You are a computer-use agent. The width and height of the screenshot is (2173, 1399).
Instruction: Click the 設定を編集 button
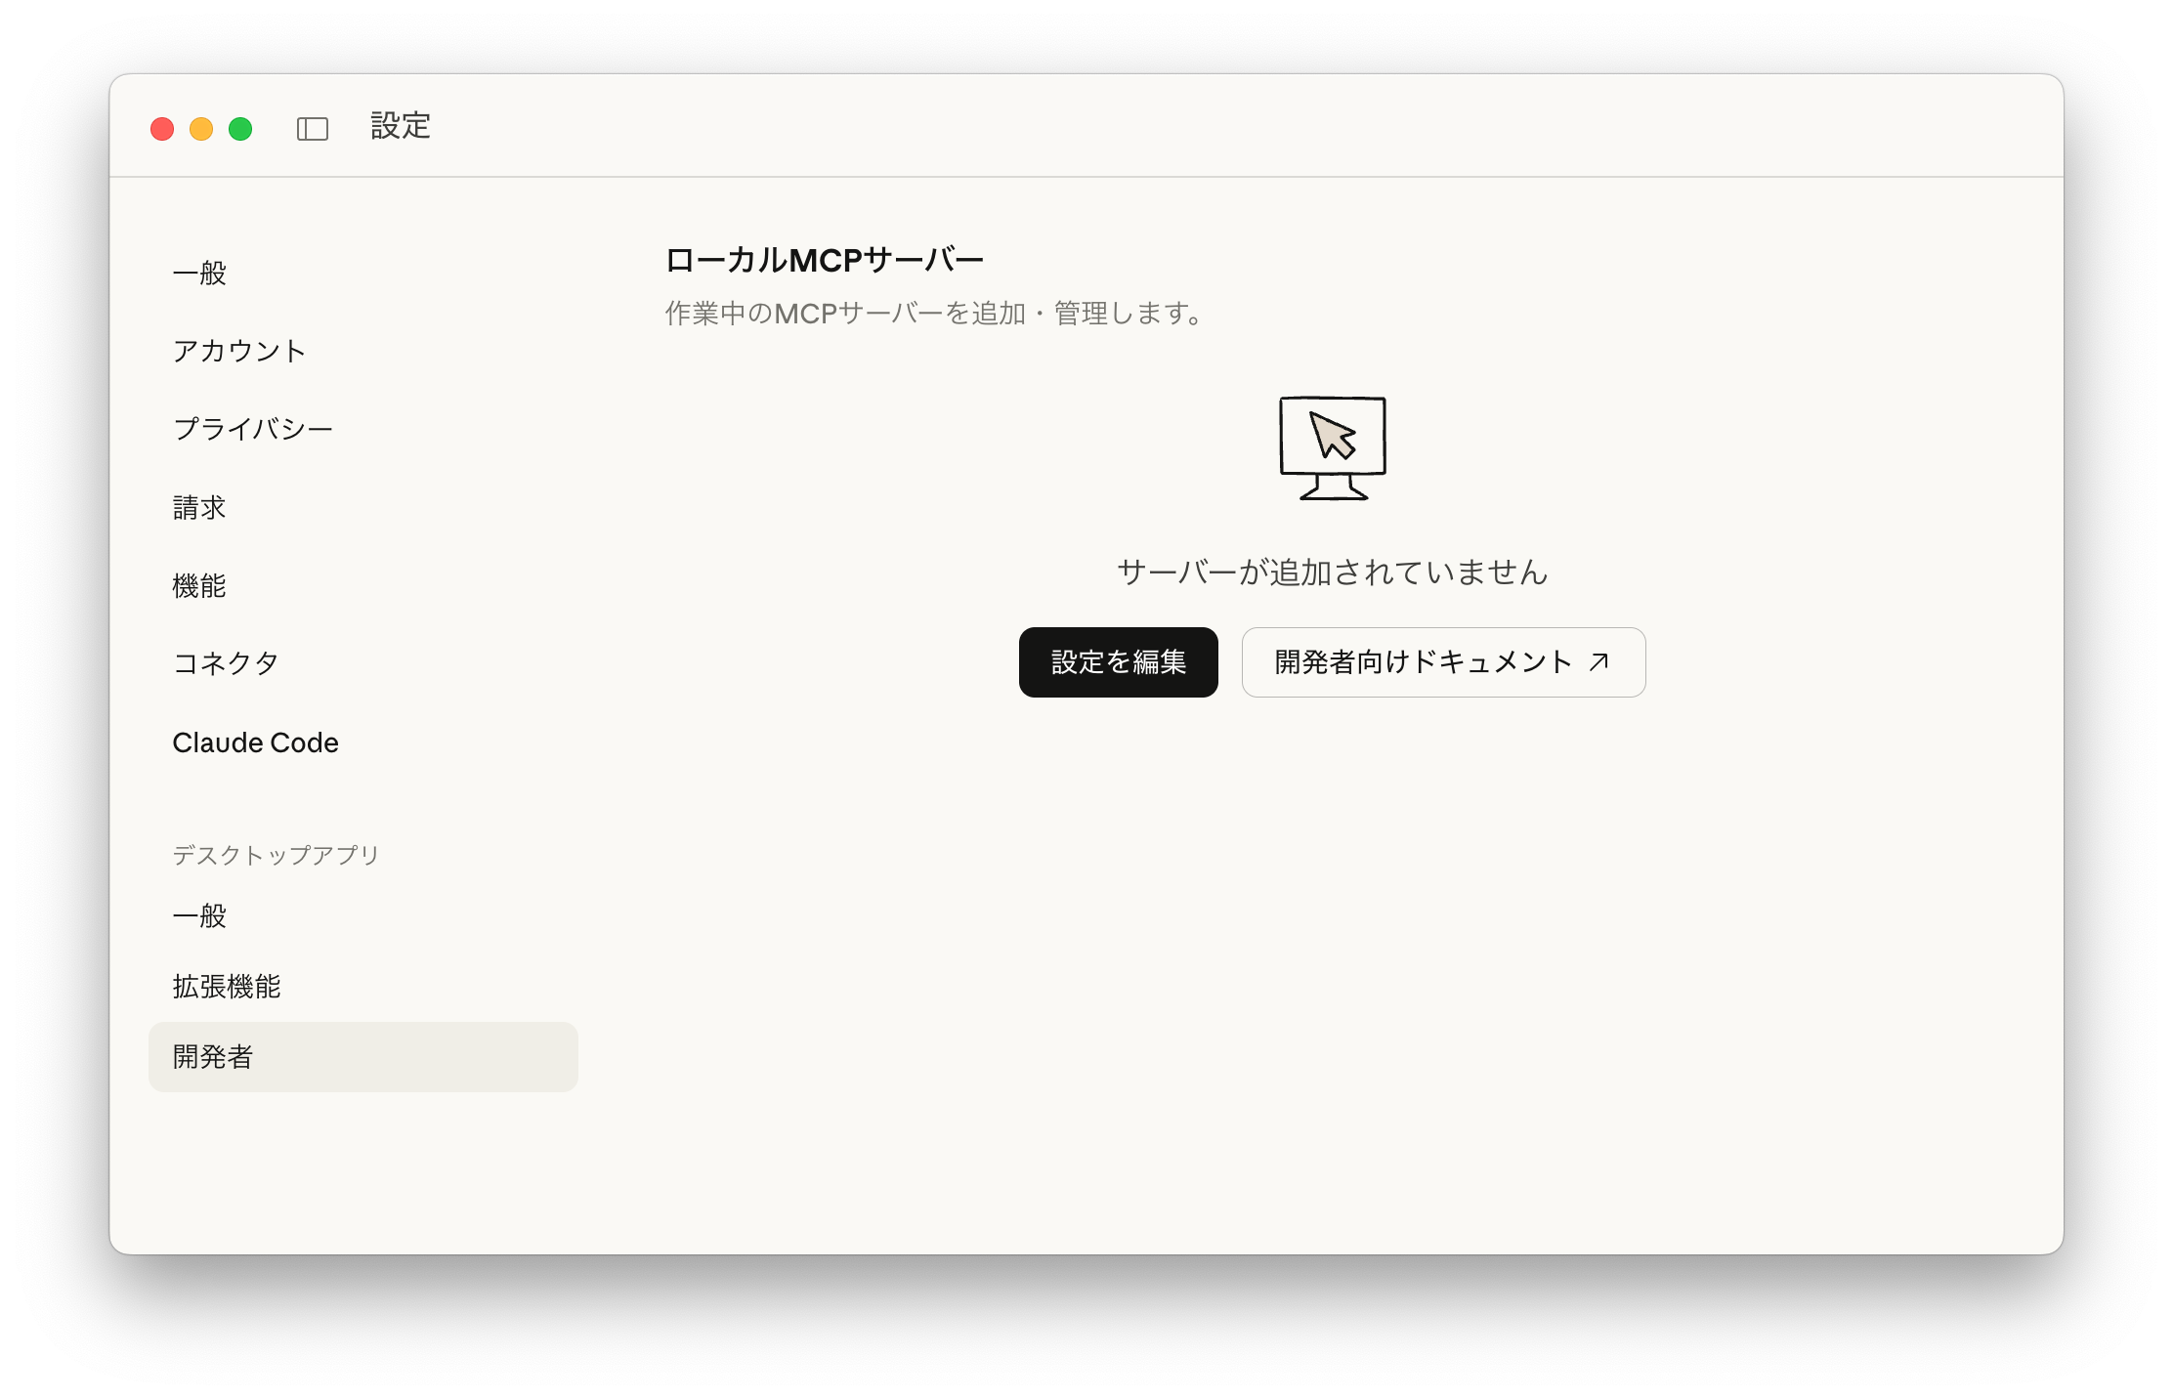tap(1118, 662)
